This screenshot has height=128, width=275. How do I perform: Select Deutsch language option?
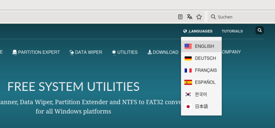(201, 58)
